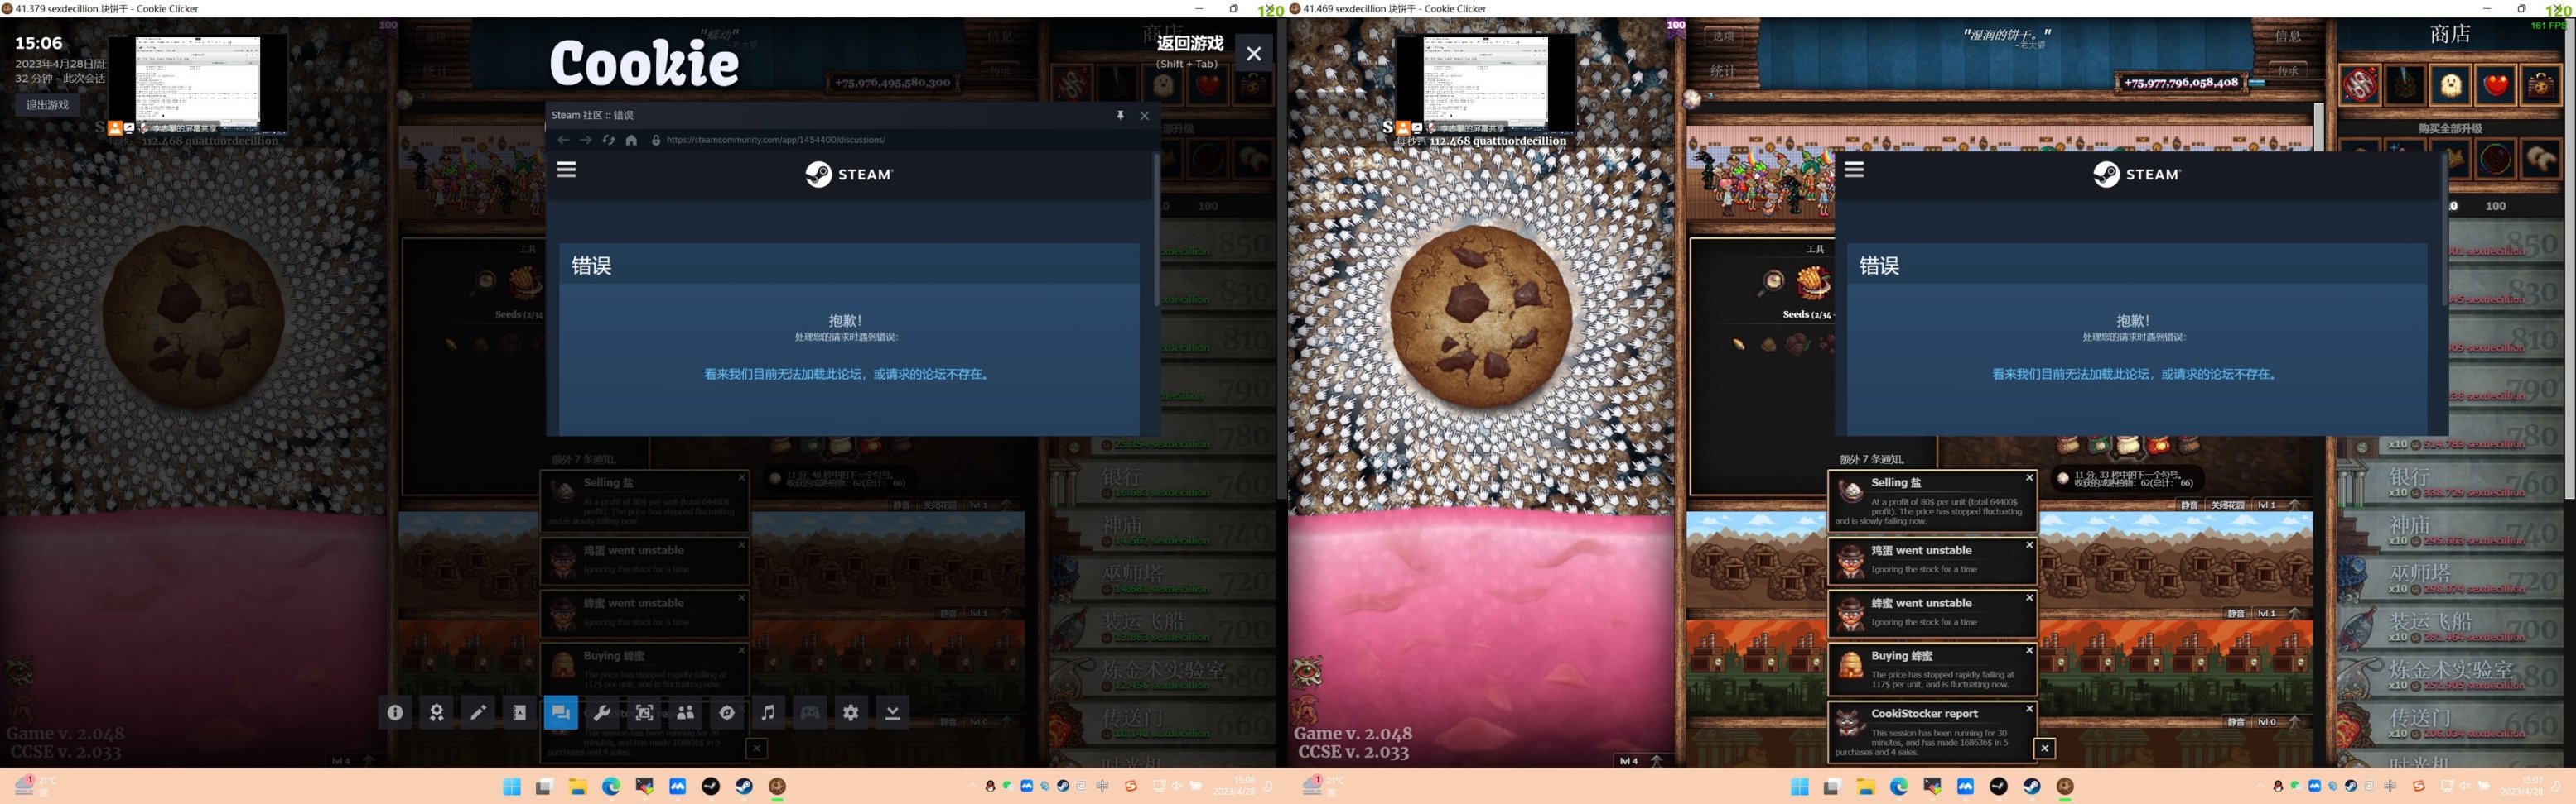2576x804 pixels.
Task: Click 返回游戏 to return to the game
Action: (x=1190, y=44)
